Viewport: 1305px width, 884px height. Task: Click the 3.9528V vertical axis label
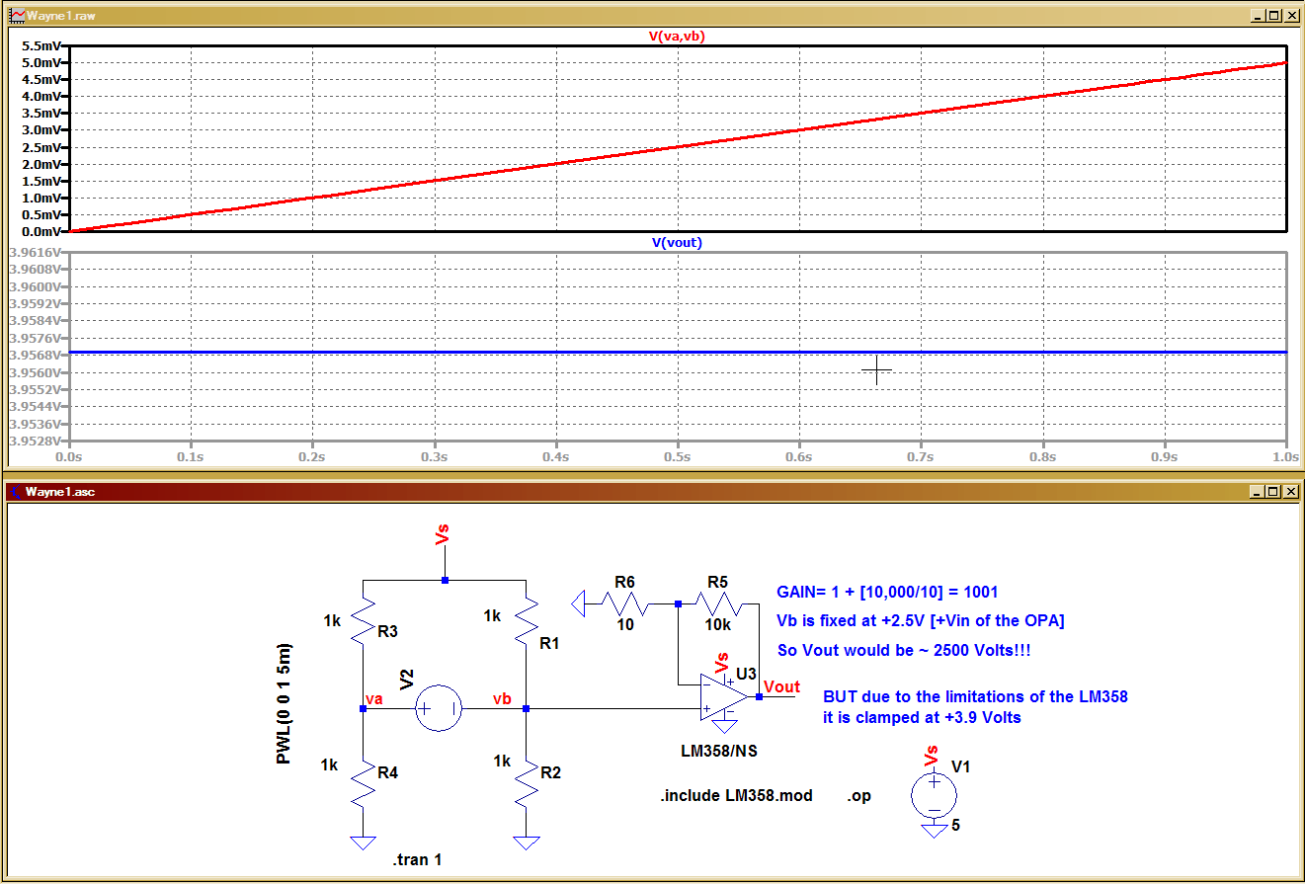coord(37,441)
